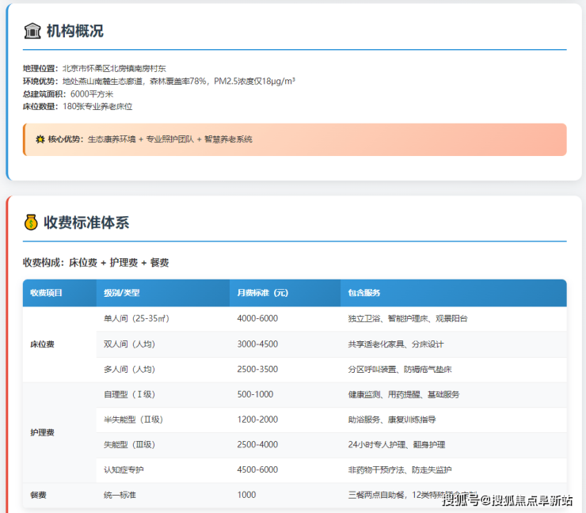Select the 机构概况 section heading
Viewport: 586px width, 513px height.
(74, 31)
